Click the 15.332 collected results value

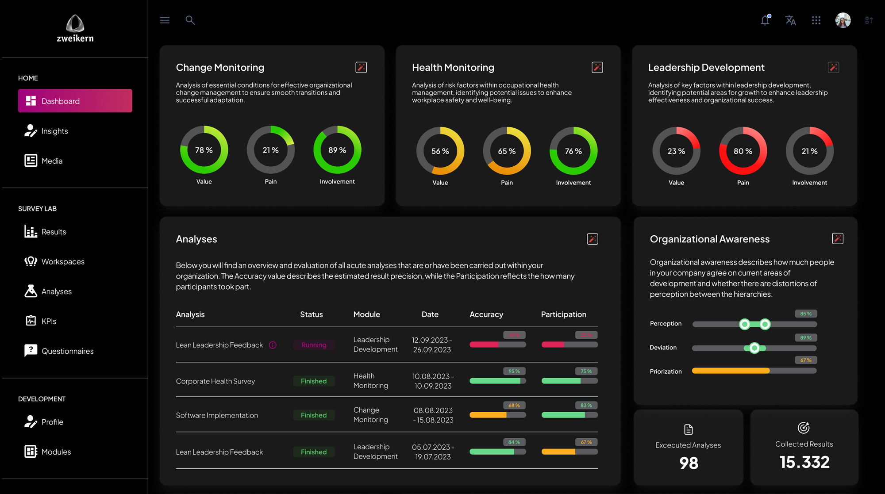pyautogui.click(x=804, y=462)
